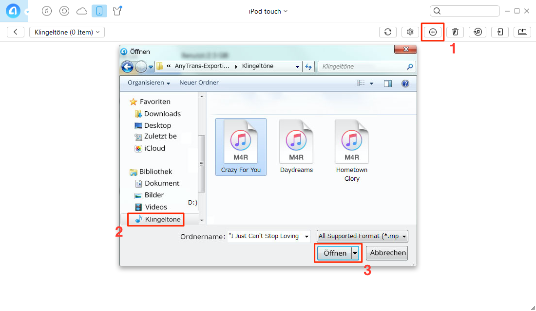Viewport: 536px width, 311px height.
Task: Click the send to iTunes icon
Action: (x=478, y=32)
